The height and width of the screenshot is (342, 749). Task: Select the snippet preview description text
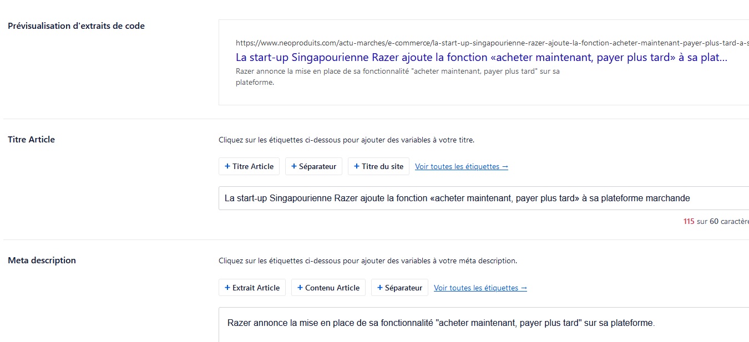click(x=398, y=77)
